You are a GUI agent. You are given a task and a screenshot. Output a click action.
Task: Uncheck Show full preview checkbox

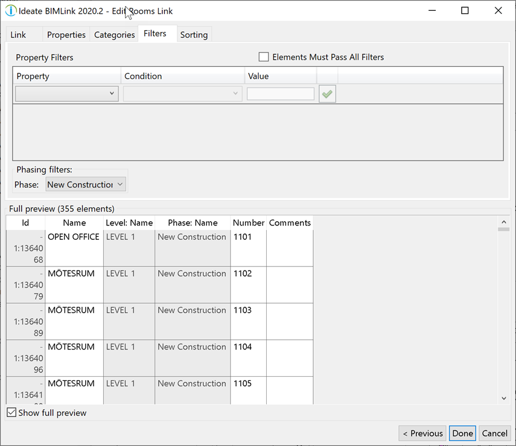(x=11, y=412)
